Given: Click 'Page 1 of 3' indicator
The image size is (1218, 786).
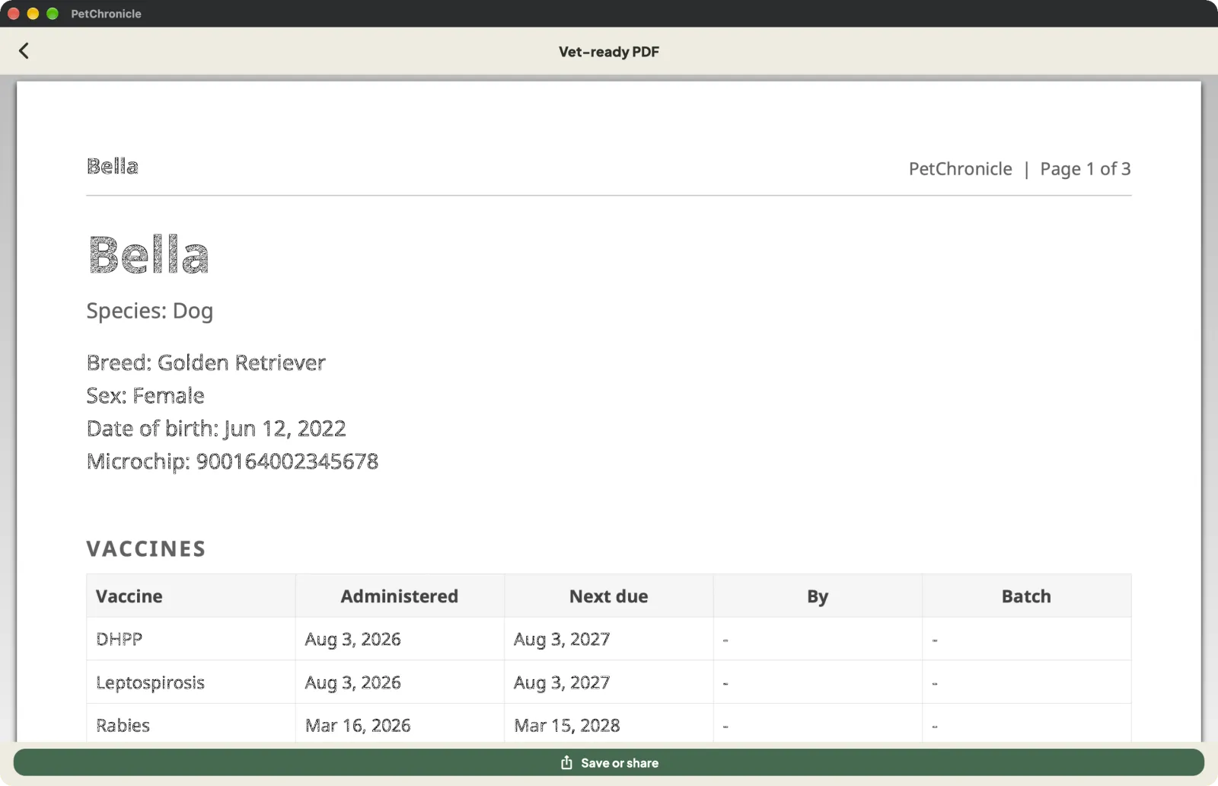Looking at the screenshot, I should pyautogui.click(x=1086, y=168).
